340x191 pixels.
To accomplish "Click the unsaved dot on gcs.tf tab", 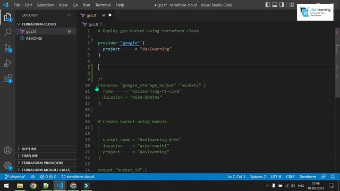I will 110,15.
